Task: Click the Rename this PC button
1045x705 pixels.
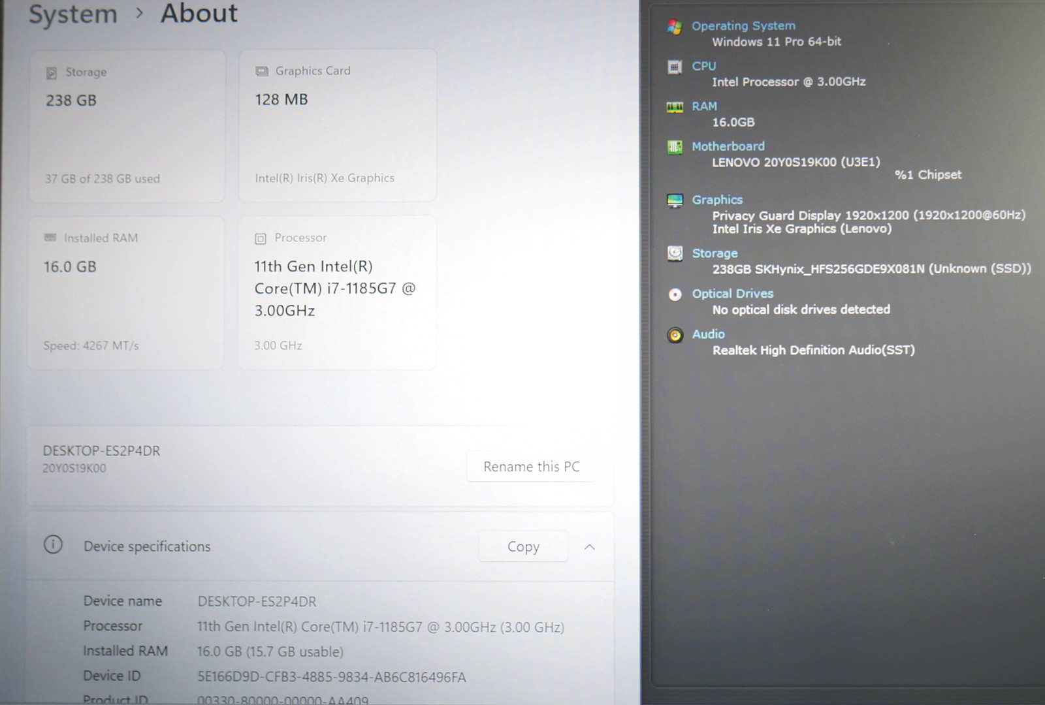Action: coord(531,467)
